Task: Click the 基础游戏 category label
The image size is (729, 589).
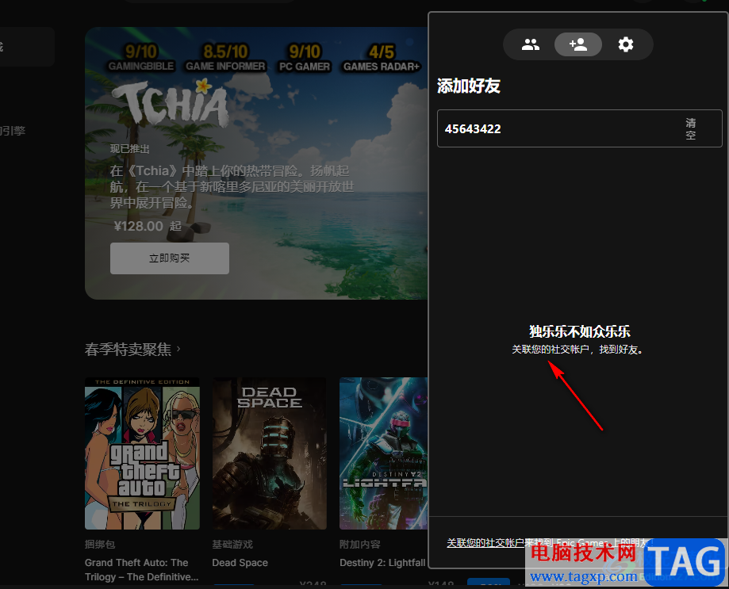Action: point(232,544)
